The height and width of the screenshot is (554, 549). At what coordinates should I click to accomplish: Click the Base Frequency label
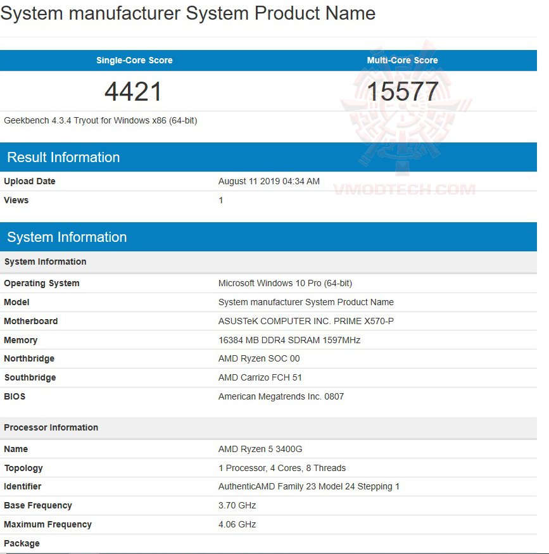(38, 506)
